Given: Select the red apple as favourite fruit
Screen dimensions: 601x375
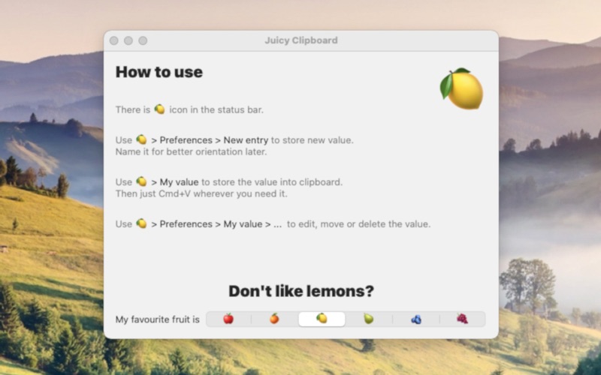Looking at the screenshot, I should point(228,319).
